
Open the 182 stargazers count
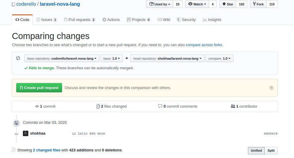click(x=242, y=4)
